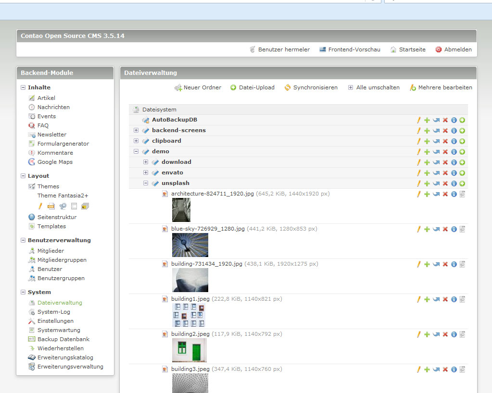Expand the backend-screens folder
The width and height of the screenshot is (492, 393).
coord(136,130)
